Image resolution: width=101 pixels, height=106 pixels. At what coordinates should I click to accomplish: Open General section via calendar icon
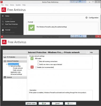(x=5, y=77)
